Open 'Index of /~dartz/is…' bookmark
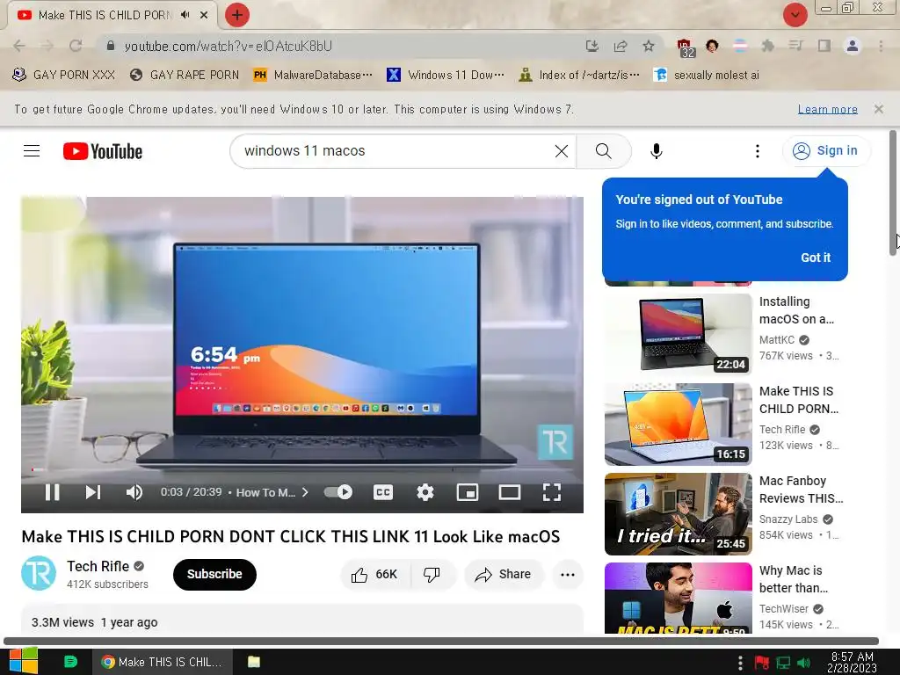 tap(579, 75)
